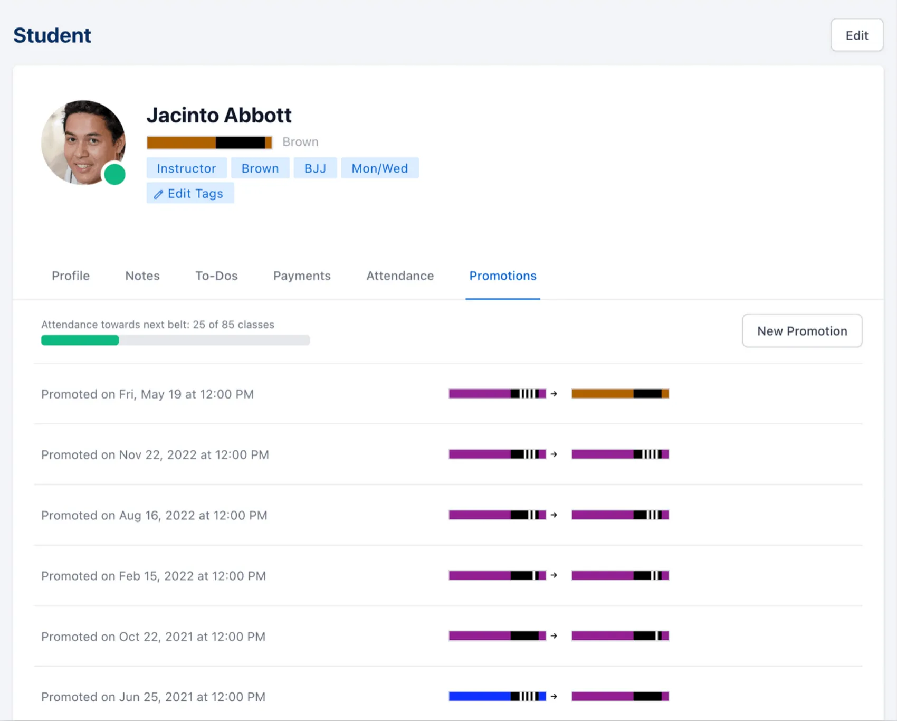897x721 pixels.
Task: Switch to the Notes tab
Action: coord(142,276)
